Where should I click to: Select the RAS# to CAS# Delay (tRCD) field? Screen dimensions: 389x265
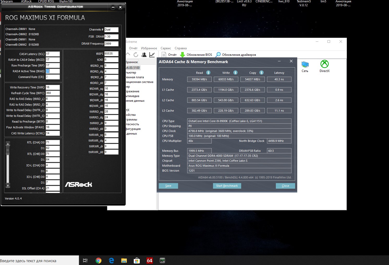pyautogui.click(x=53, y=60)
